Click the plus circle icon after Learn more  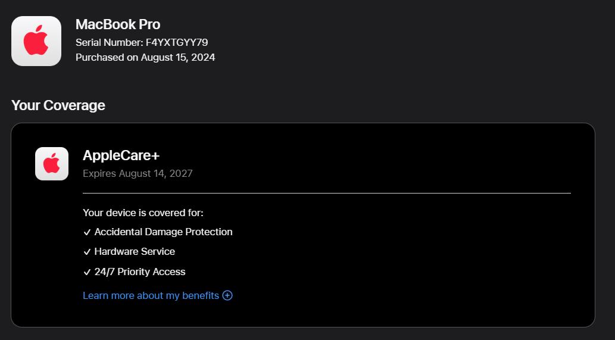point(227,295)
